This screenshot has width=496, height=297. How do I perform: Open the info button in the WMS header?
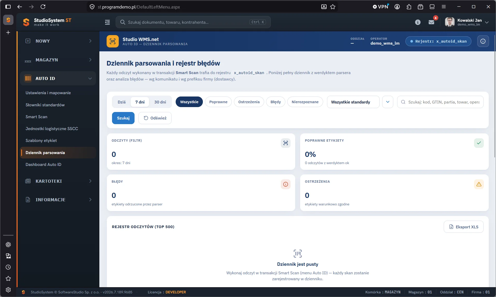coord(483,41)
